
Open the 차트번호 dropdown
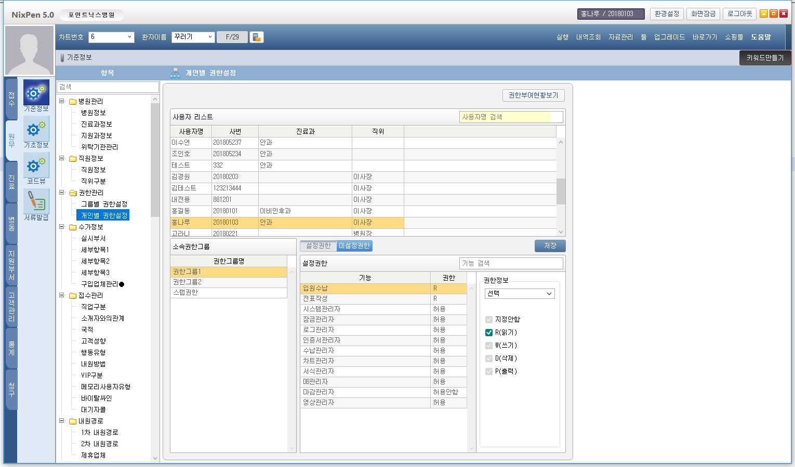(129, 37)
